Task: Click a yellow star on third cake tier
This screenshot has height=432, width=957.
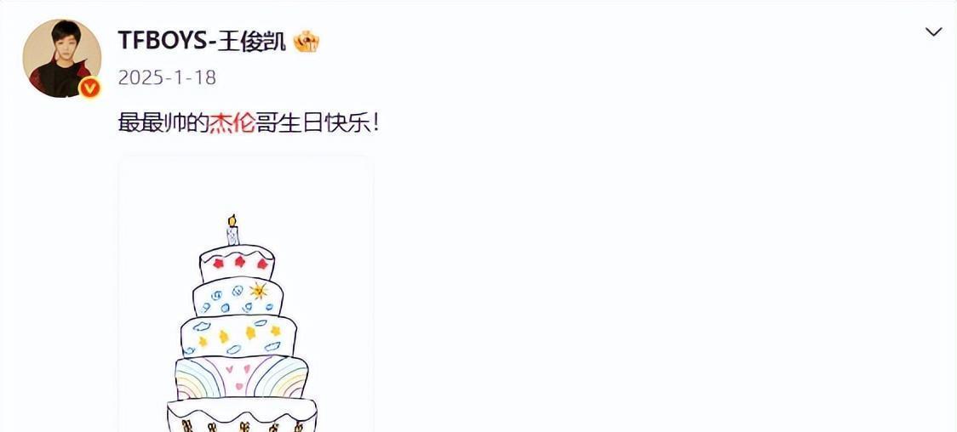Action: click(x=249, y=333)
